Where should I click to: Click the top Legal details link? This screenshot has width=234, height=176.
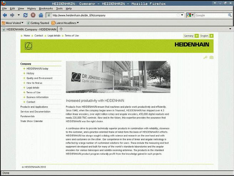tap(54, 36)
